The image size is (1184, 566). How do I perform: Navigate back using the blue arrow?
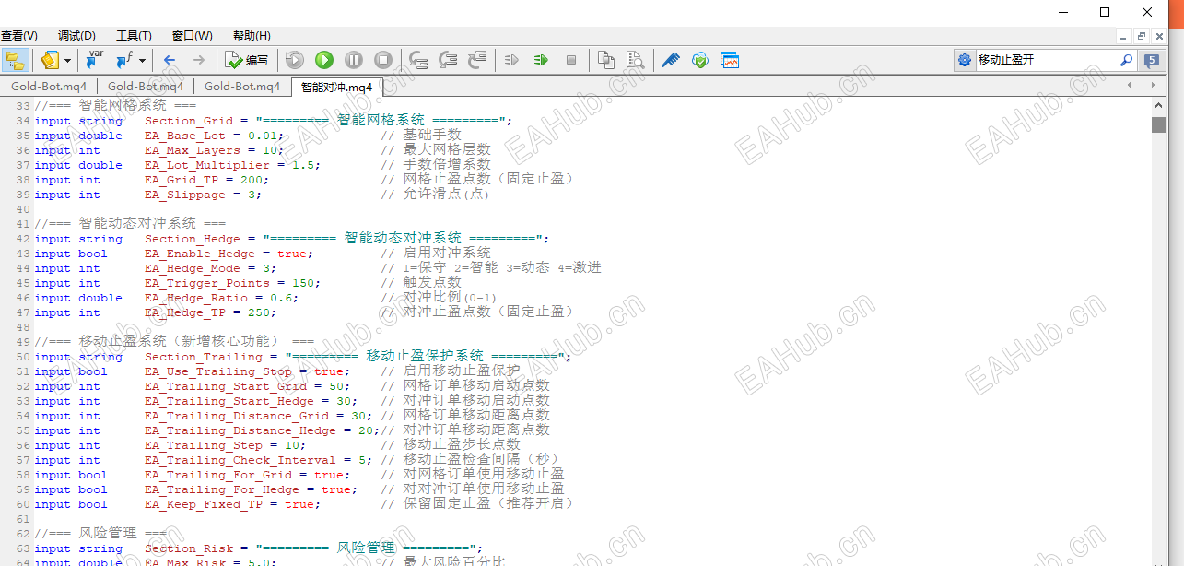click(169, 60)
